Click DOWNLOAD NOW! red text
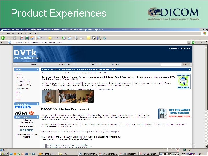The height and width of the screenshot is (156, 208). coord(179,116)
